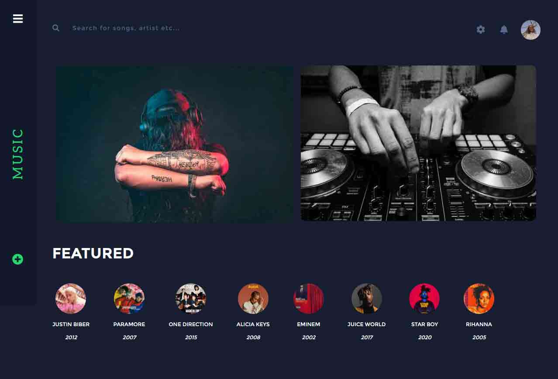
Task: Click the green plus add icon
Action: 17,259
